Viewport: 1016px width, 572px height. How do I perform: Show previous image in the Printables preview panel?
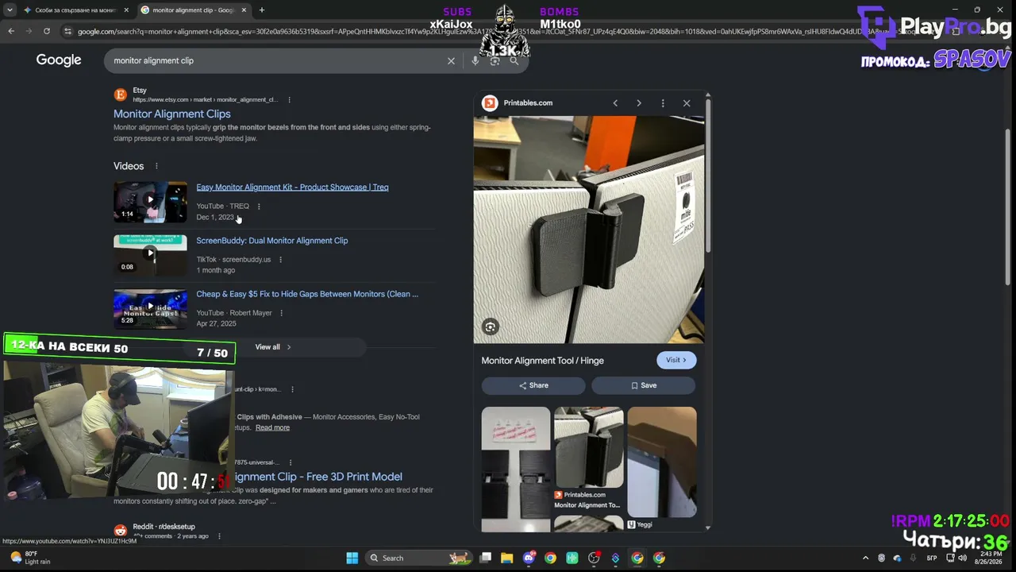615,103
